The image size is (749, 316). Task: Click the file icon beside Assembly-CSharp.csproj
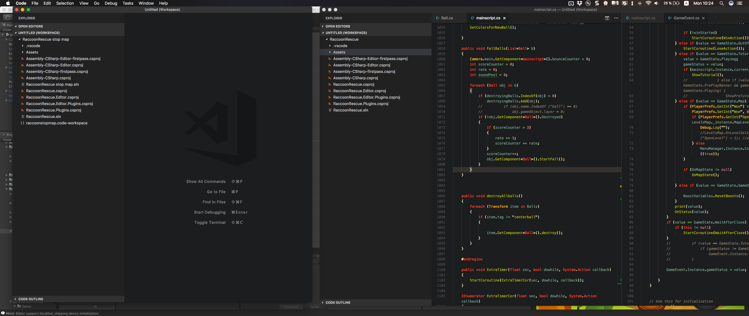23,78
